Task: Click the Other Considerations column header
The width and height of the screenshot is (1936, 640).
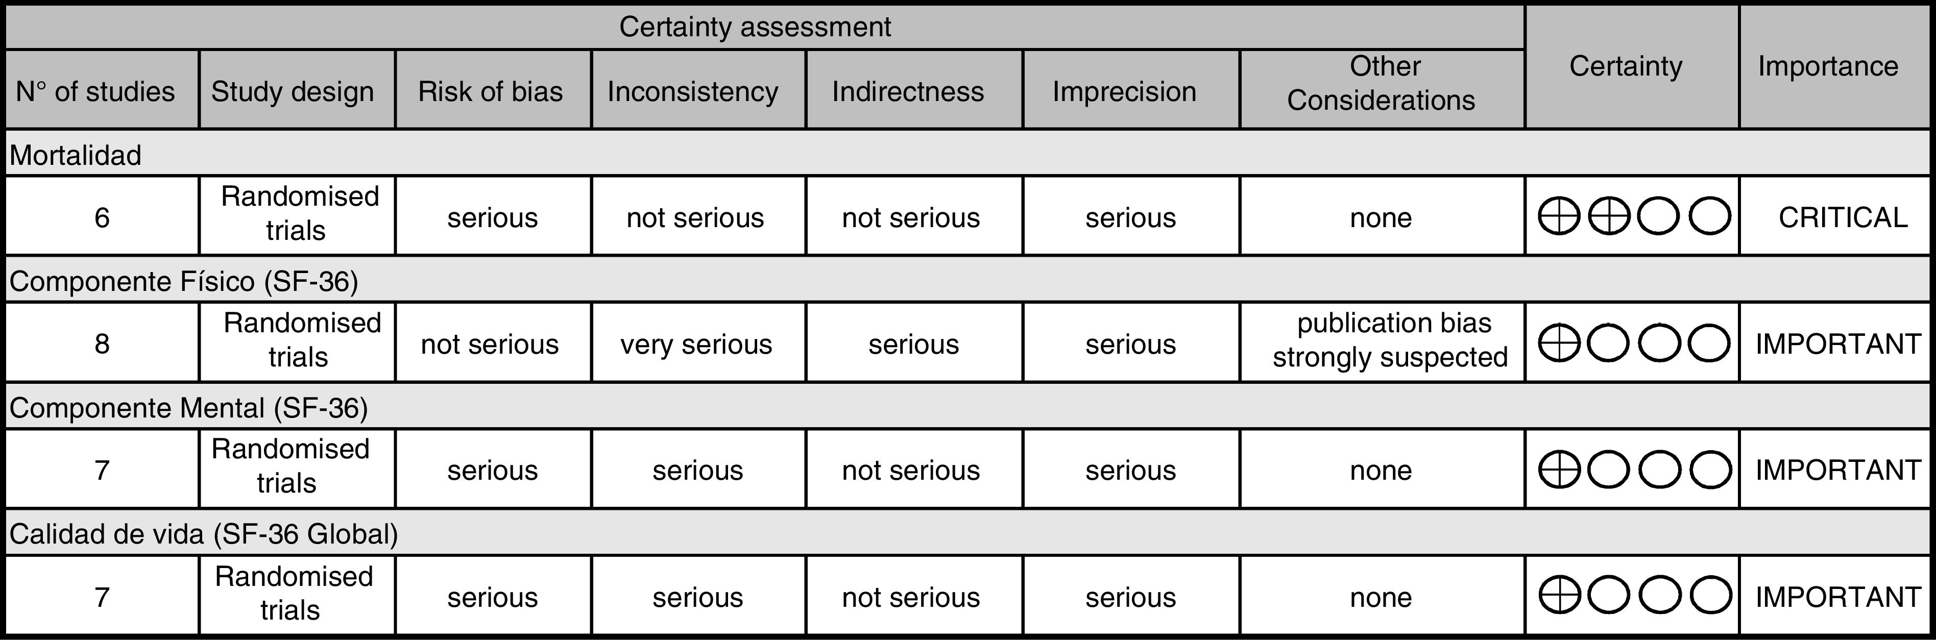Action: (x=1382, y=83)
